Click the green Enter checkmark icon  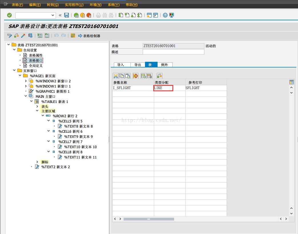[x=9, y=15]
